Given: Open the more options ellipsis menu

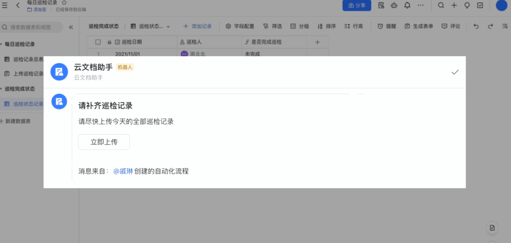Looking at the screenshot, I should click(x=421, y=5).
